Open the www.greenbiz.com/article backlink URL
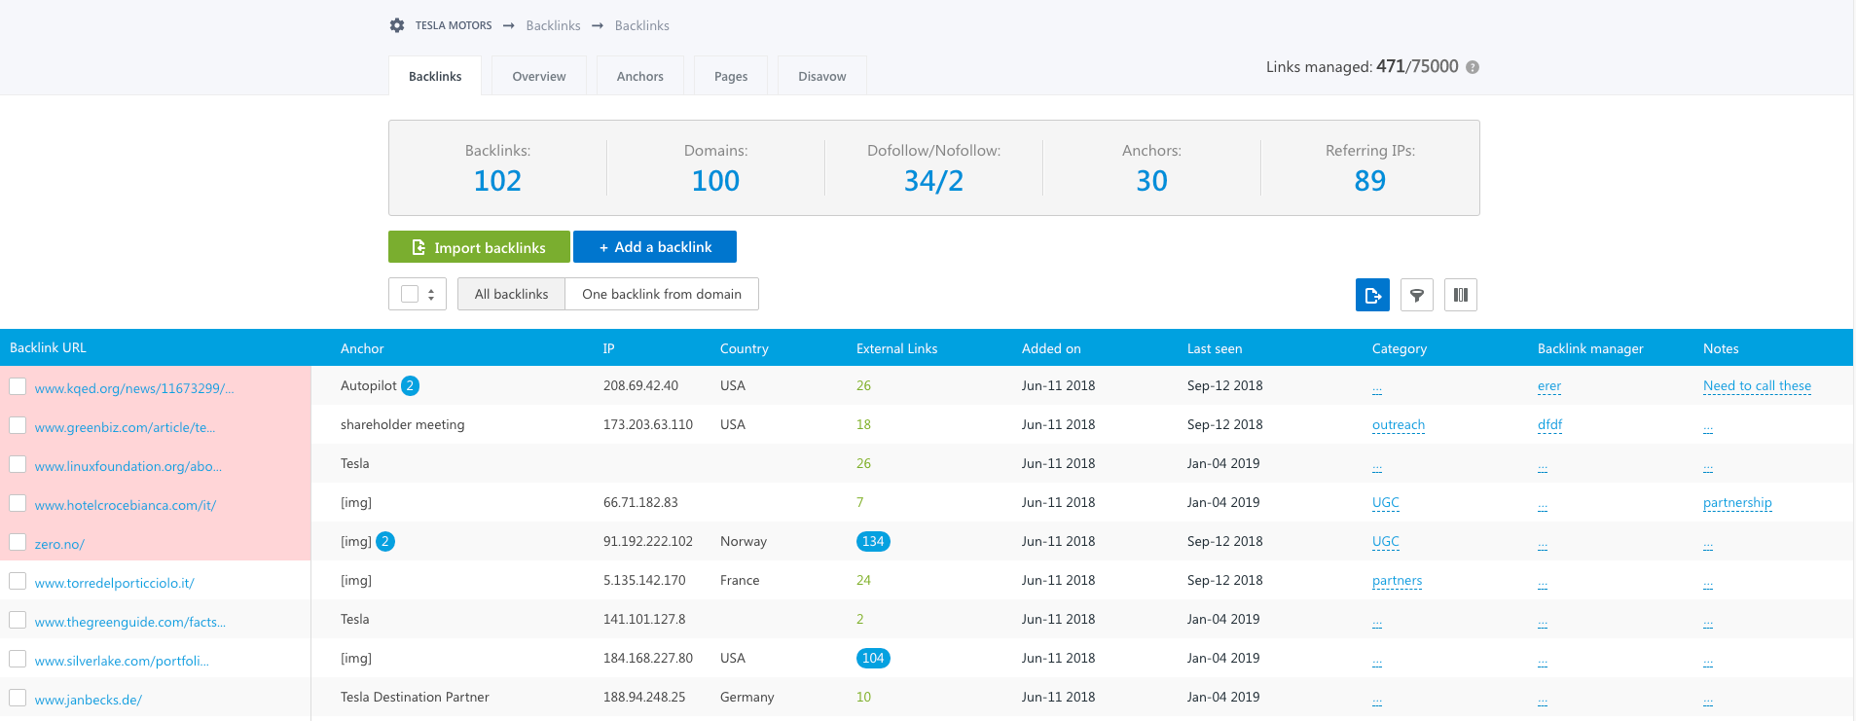 [x=125, y=427]
